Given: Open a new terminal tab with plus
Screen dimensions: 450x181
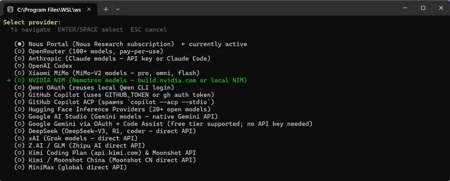Looking at the screenshot, I should 106,9.
